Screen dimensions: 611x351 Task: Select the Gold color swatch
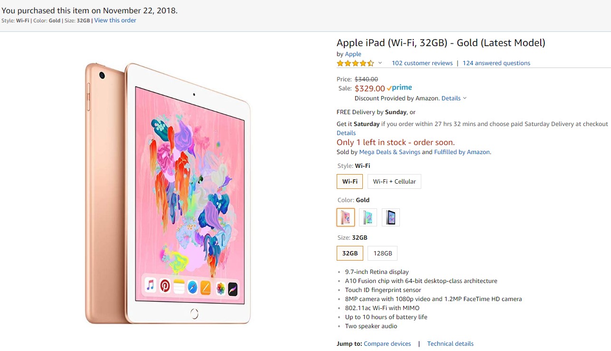point(346,217)
